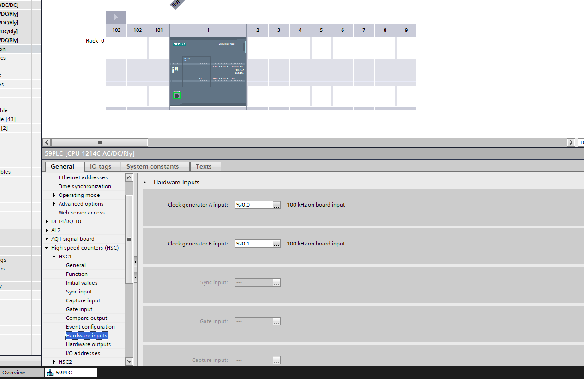Click the left arrow of the horizontal scrollbar
The width and height of the screenshot is (584, 379).
pyautogui.click(x=47, y=142)
